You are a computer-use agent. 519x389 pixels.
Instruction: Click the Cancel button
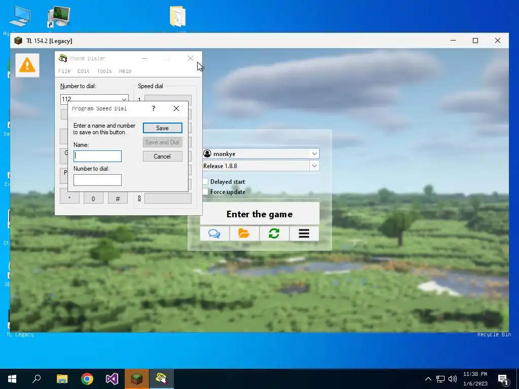click(x=163, y=157)
